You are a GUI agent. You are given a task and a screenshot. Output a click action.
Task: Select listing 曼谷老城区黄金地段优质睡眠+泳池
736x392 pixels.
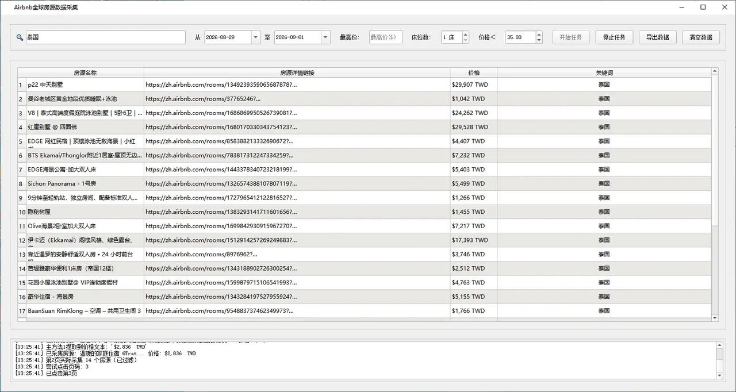[x=85, y=99]
